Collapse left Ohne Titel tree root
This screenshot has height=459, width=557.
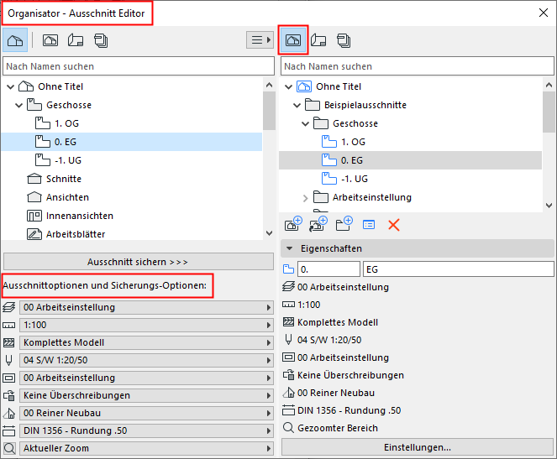click(10, 86)
